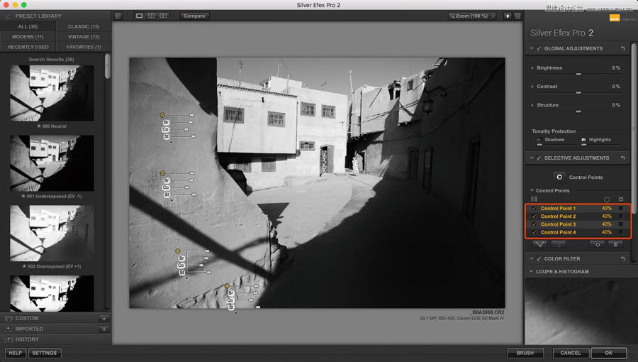Switch to split preview mode

point(152,16)
